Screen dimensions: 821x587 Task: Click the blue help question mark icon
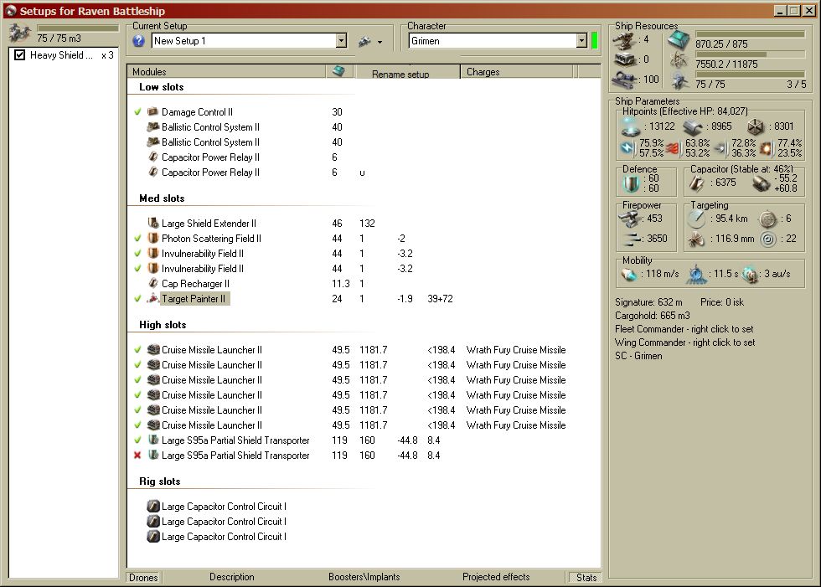pyautogui.click(x=139, y=41)
